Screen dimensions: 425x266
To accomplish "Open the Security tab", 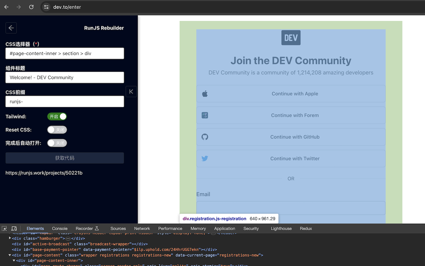I will [x=251, y=228].
